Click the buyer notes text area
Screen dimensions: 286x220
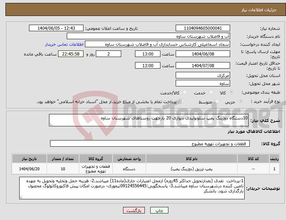point(132,188)
